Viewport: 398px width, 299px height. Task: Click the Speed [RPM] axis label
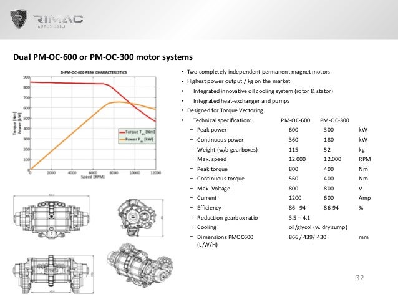click(93, 177)
